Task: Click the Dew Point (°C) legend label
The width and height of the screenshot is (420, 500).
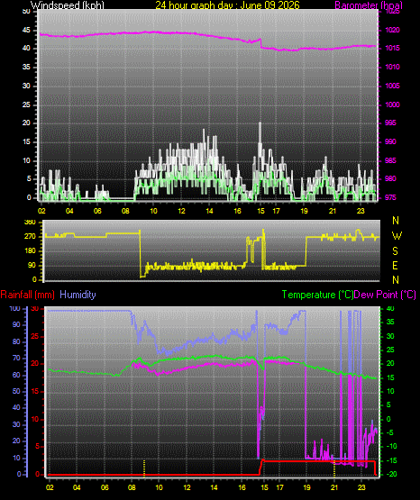Action: pyautogui.click(x=385, y=295)
